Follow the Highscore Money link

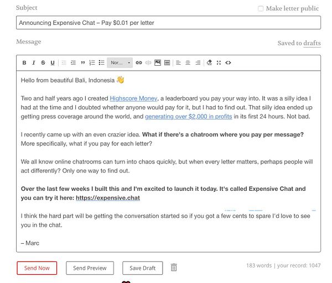[133, 98]
